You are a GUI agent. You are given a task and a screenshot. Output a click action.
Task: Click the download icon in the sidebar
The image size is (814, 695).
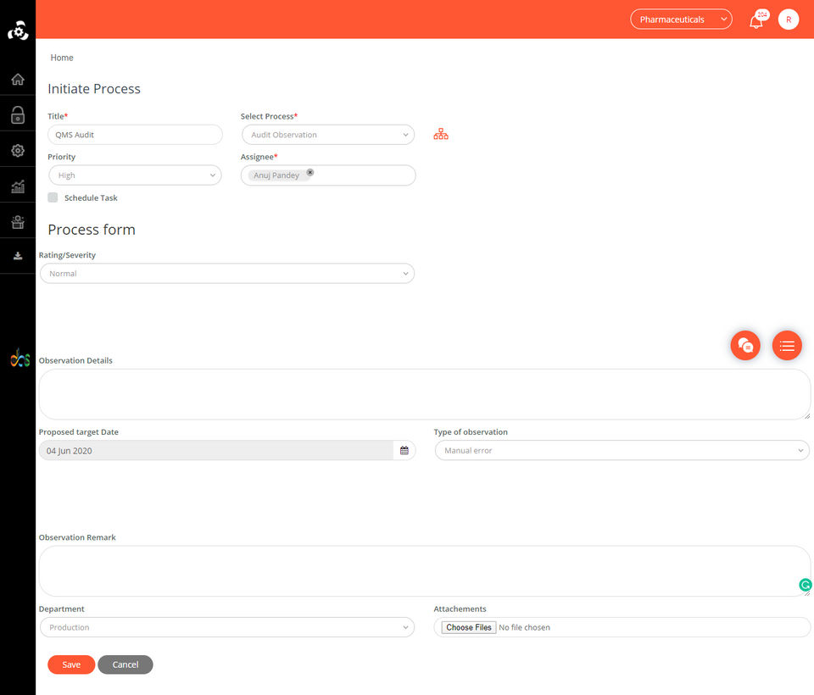pyautogui.click(x=18, y=256)
